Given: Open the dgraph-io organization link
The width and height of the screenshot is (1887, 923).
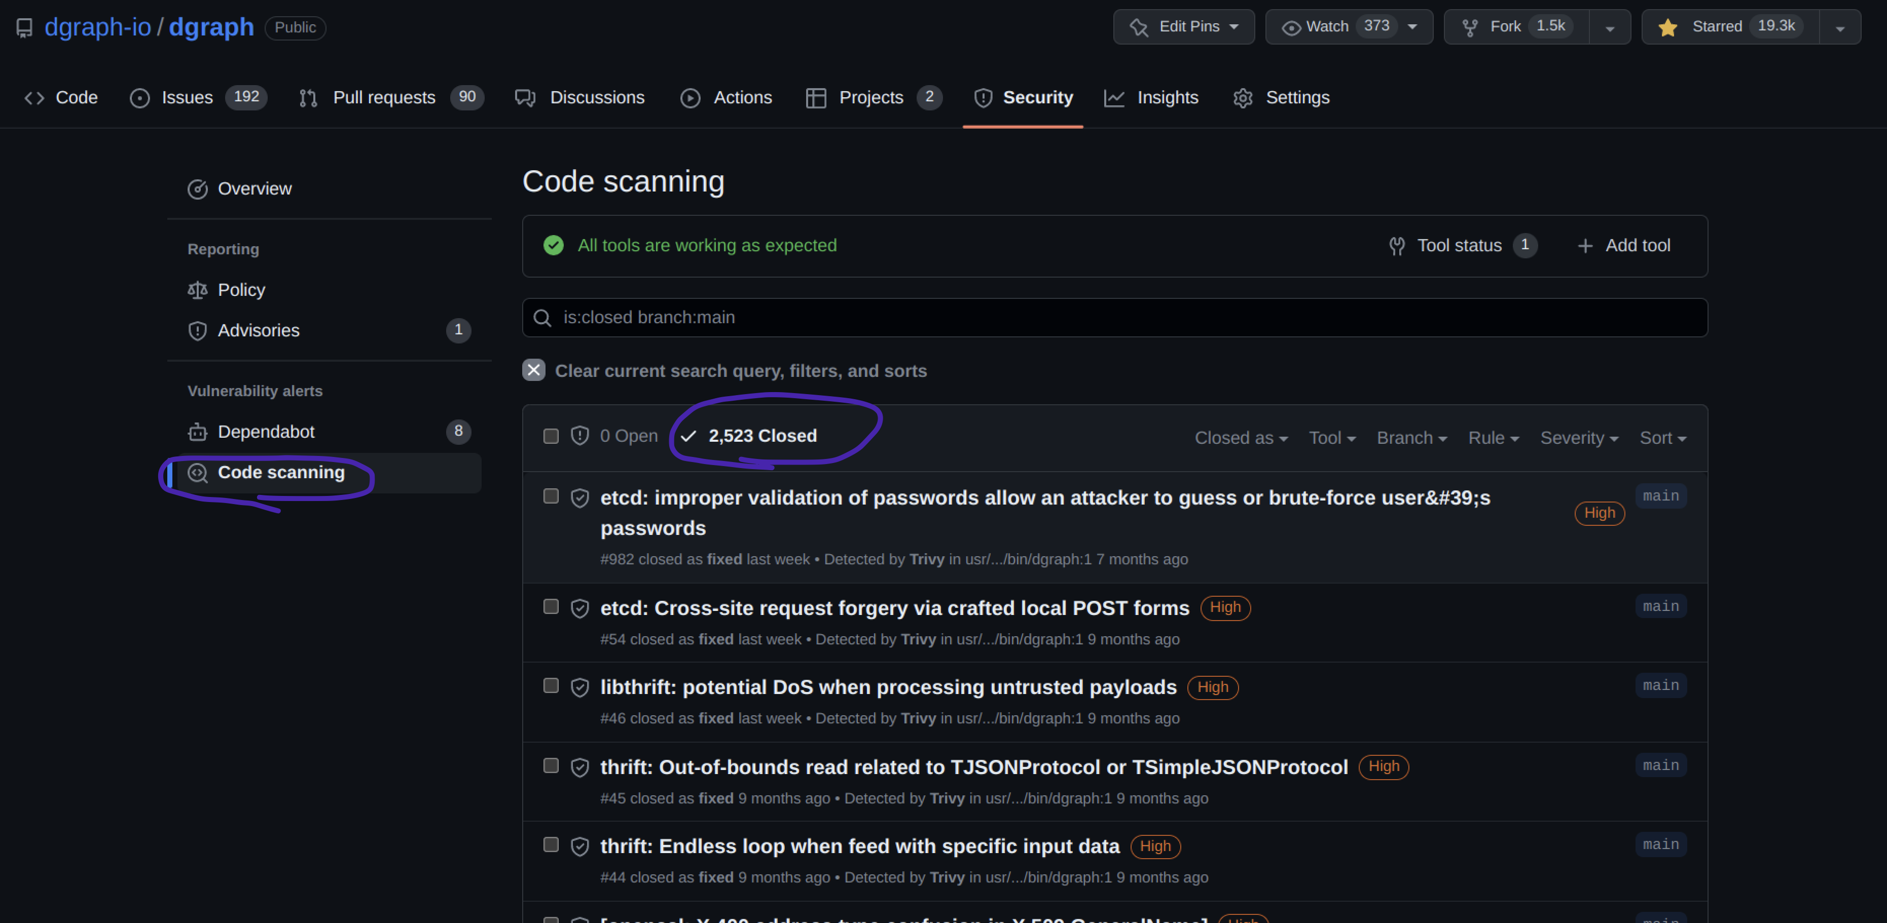Looking at the screenshot, I should point(97,27).
